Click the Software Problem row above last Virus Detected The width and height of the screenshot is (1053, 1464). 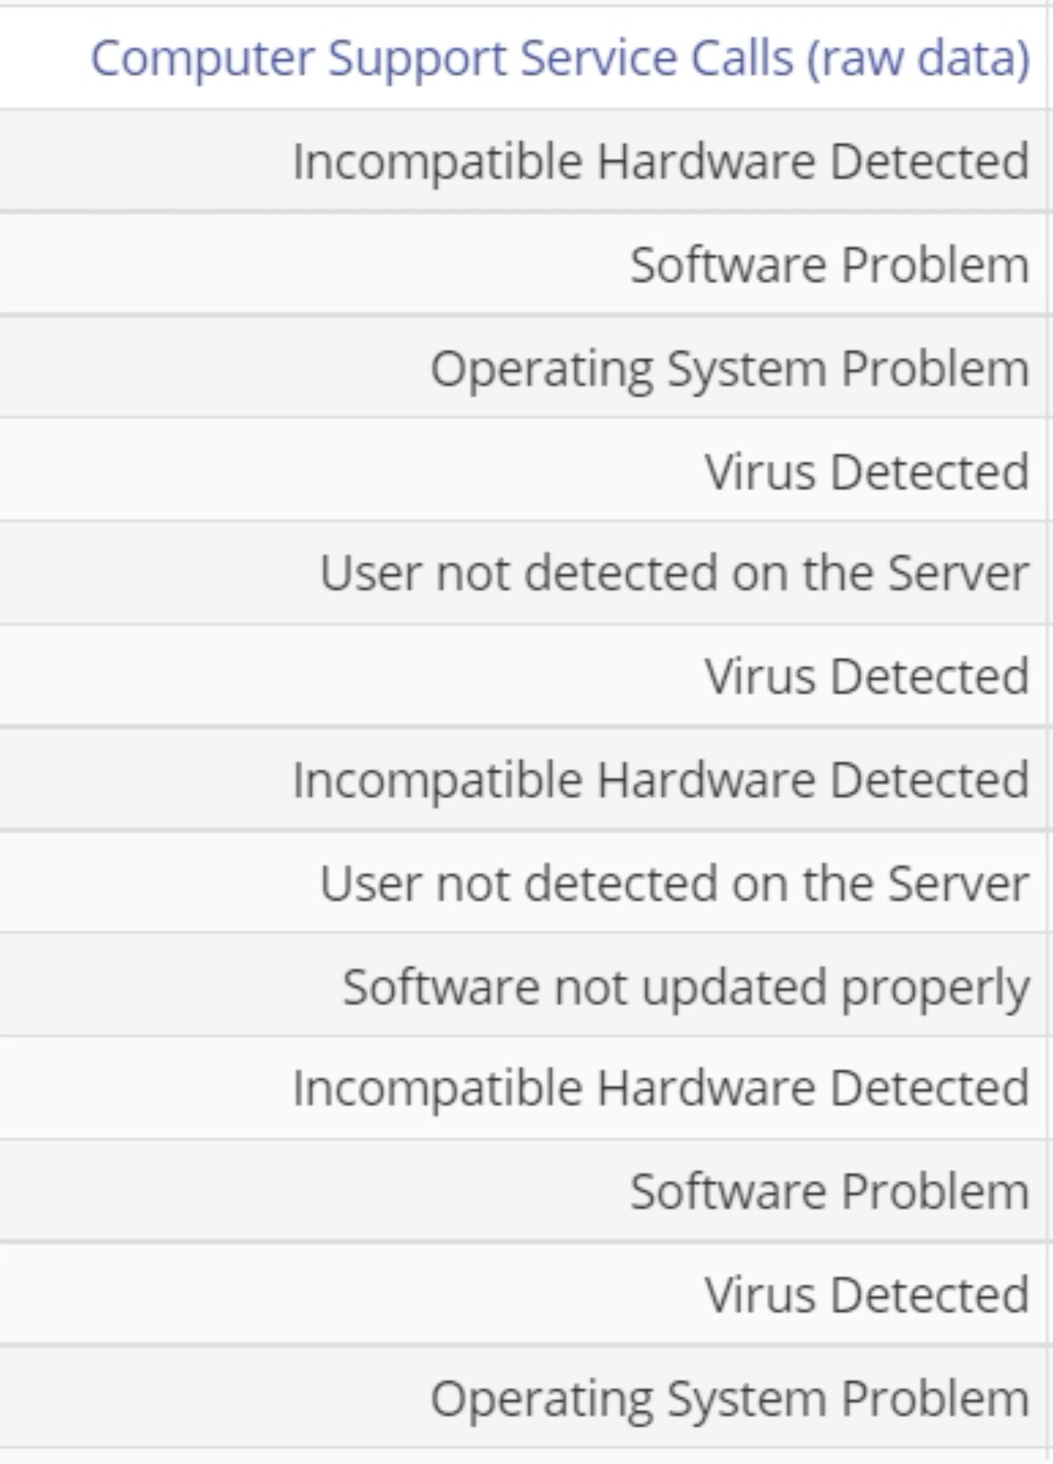click(522, 1190)
